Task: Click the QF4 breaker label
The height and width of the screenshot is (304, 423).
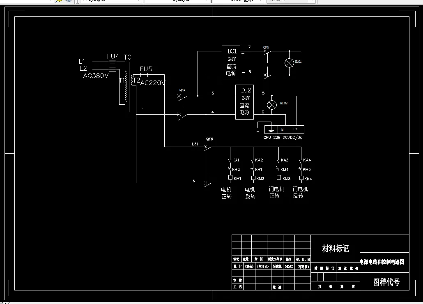Action: click(x=182, y=90)
